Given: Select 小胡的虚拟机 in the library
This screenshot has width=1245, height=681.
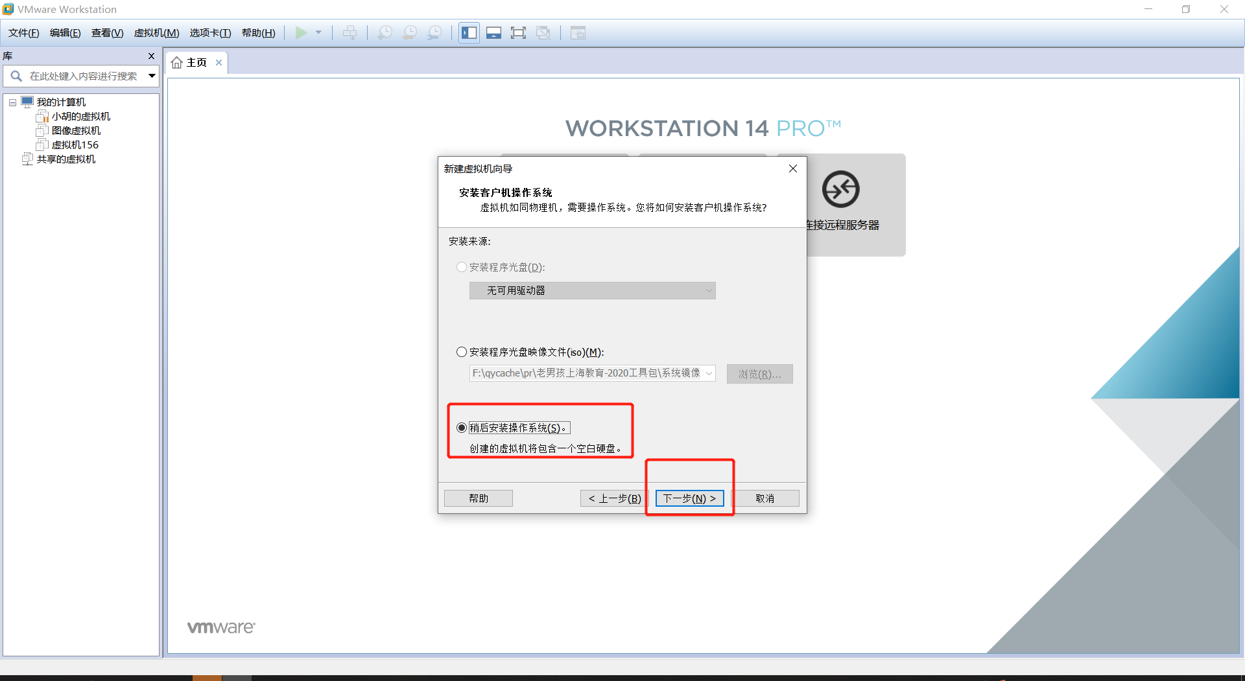Looking at the screenshot, I should [x=81, y=117].
